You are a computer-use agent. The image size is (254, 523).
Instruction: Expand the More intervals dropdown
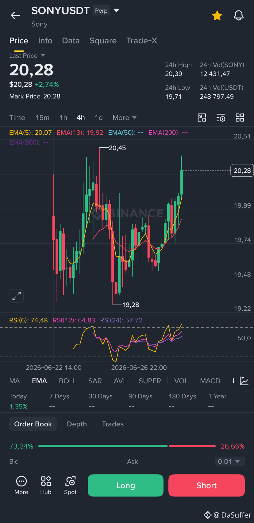coord(124,118)
